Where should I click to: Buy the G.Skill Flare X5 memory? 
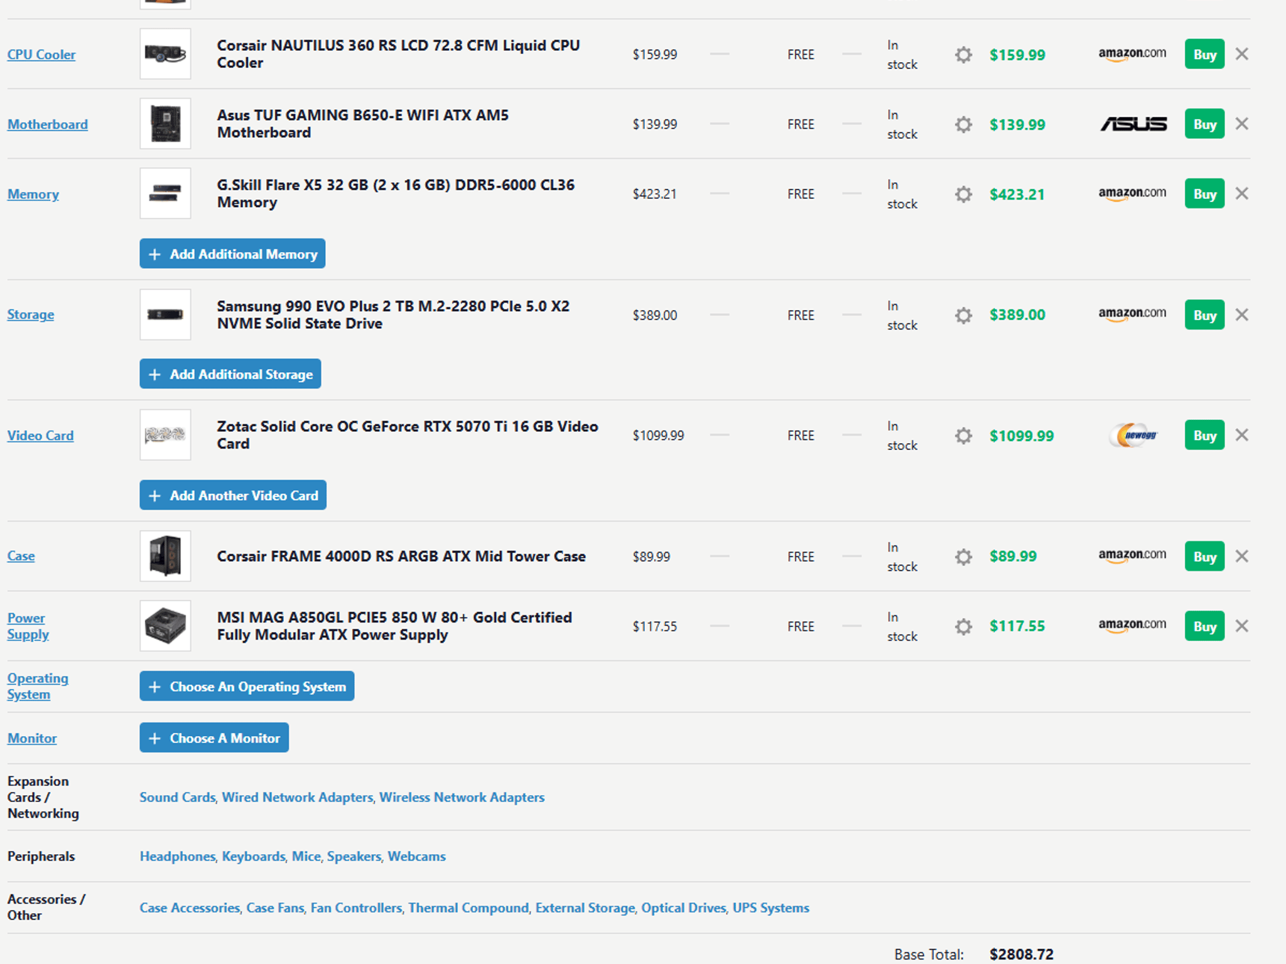(x=1204, y=194)
